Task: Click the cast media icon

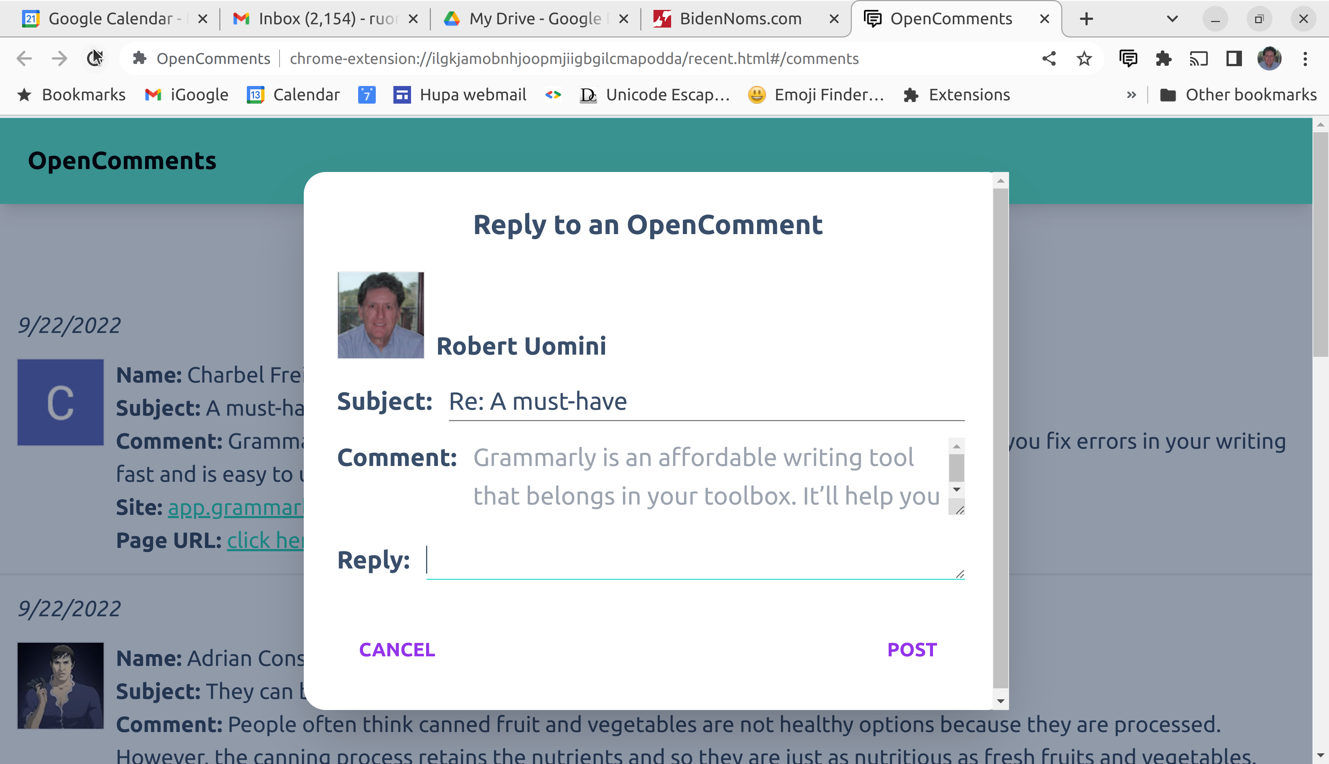Action: [1198, 58]
